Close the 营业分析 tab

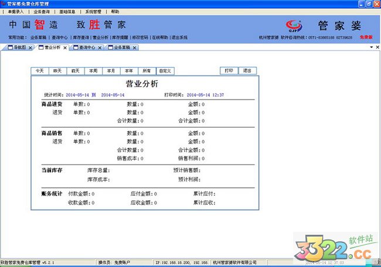tap(65, 48)
